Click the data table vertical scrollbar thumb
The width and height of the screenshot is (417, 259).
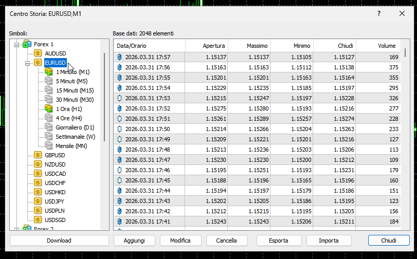tap(405, 52)
